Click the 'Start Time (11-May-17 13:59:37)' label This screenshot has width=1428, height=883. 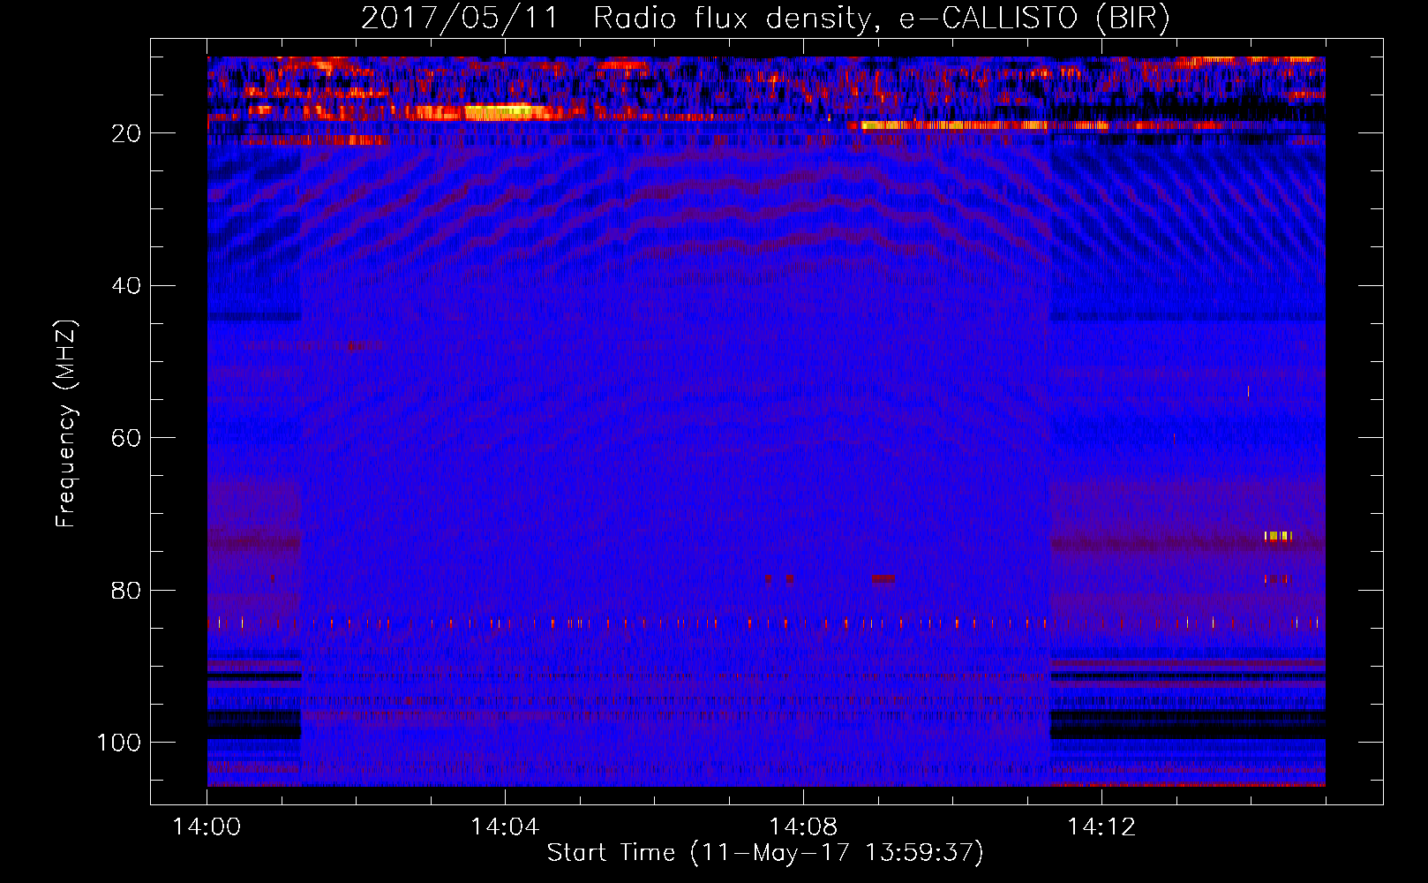pos(764,853)
